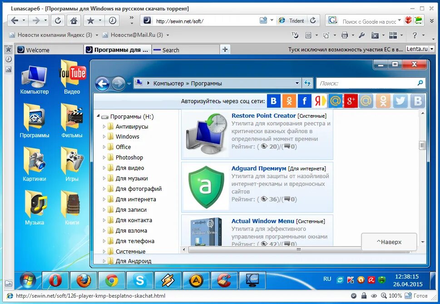Reload the page with toolbar refresh icon

[x=58, y=20]
